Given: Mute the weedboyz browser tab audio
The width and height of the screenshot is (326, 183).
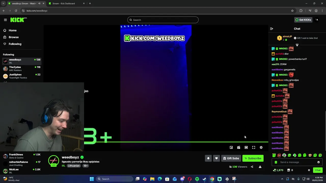Looking at the screenshot, I should [x=39, y=4].
